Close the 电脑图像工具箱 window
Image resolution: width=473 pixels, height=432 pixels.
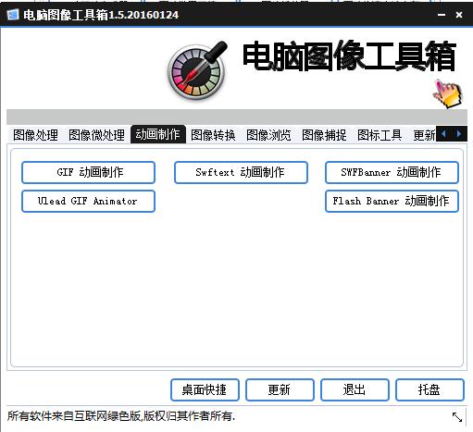coord(459,15)
